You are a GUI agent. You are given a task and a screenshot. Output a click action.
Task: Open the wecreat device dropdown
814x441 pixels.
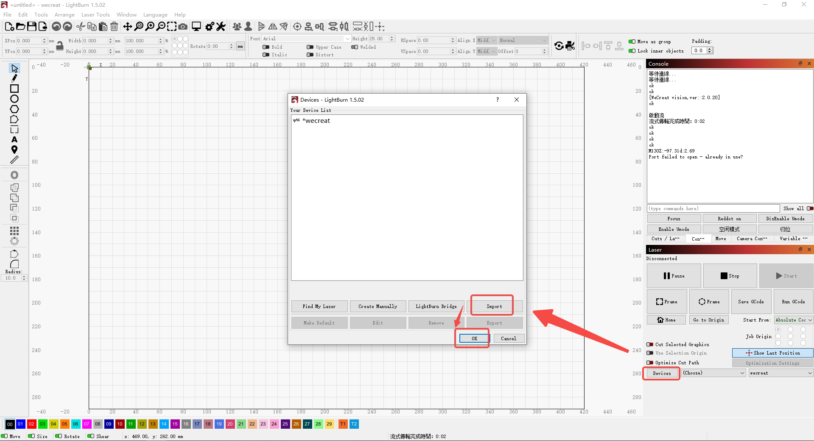tap(780, 373)
